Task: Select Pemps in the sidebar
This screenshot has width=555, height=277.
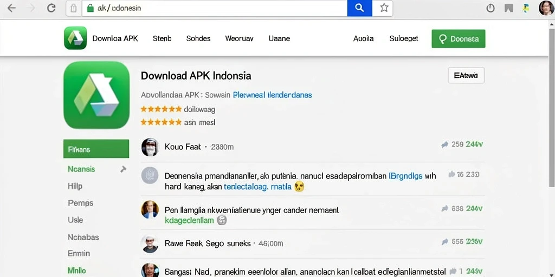Action: (80, 203)
